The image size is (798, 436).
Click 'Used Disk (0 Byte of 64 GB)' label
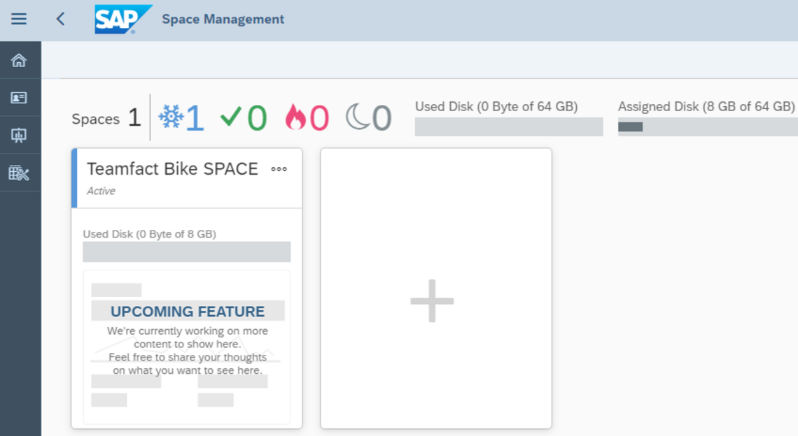496,107
